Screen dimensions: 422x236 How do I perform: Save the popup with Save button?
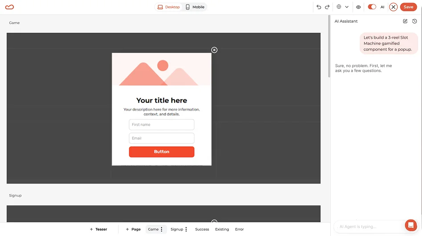tap(408, 7)
